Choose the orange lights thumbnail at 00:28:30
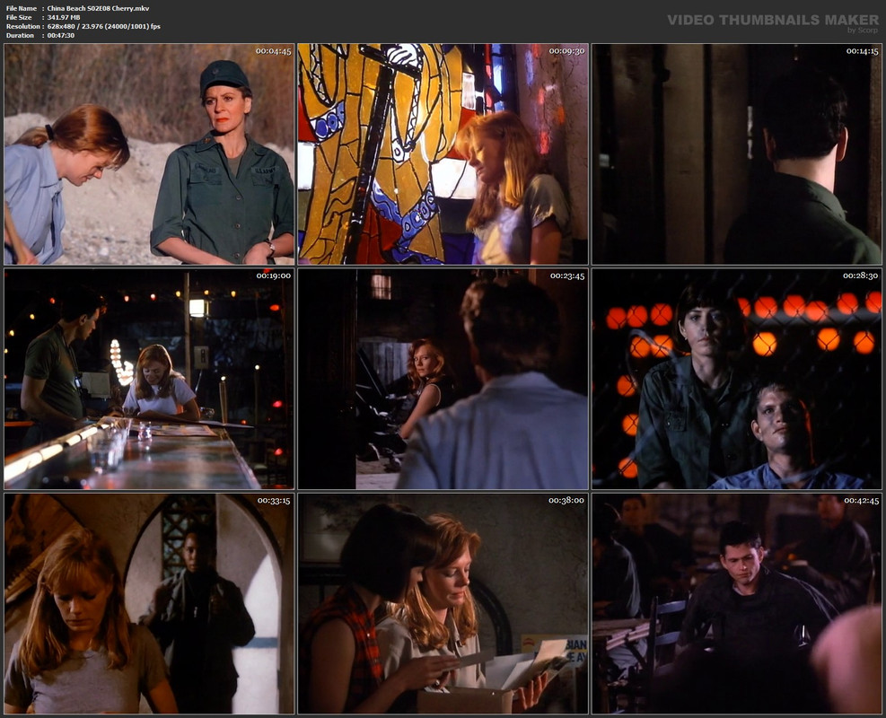Viewport: 886px width, 718px height. click(737, 379)
